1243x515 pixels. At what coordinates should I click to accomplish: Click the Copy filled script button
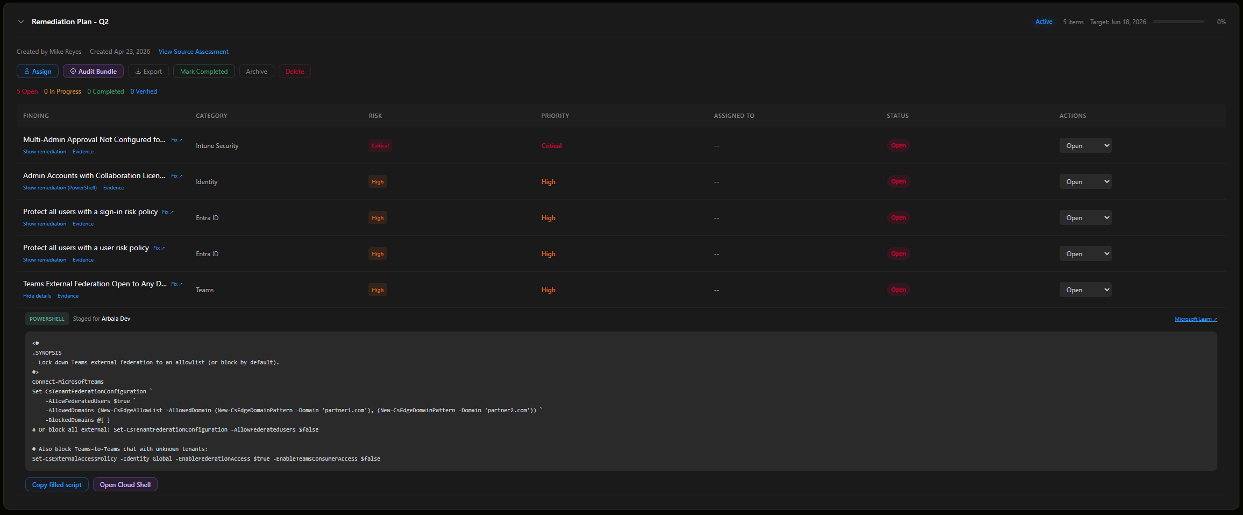56,484
